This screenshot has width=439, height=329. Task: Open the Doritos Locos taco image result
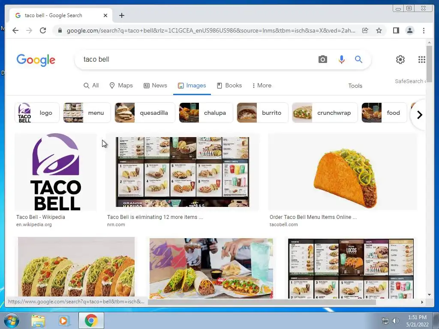pyautogui.click(x=343, y=172)
